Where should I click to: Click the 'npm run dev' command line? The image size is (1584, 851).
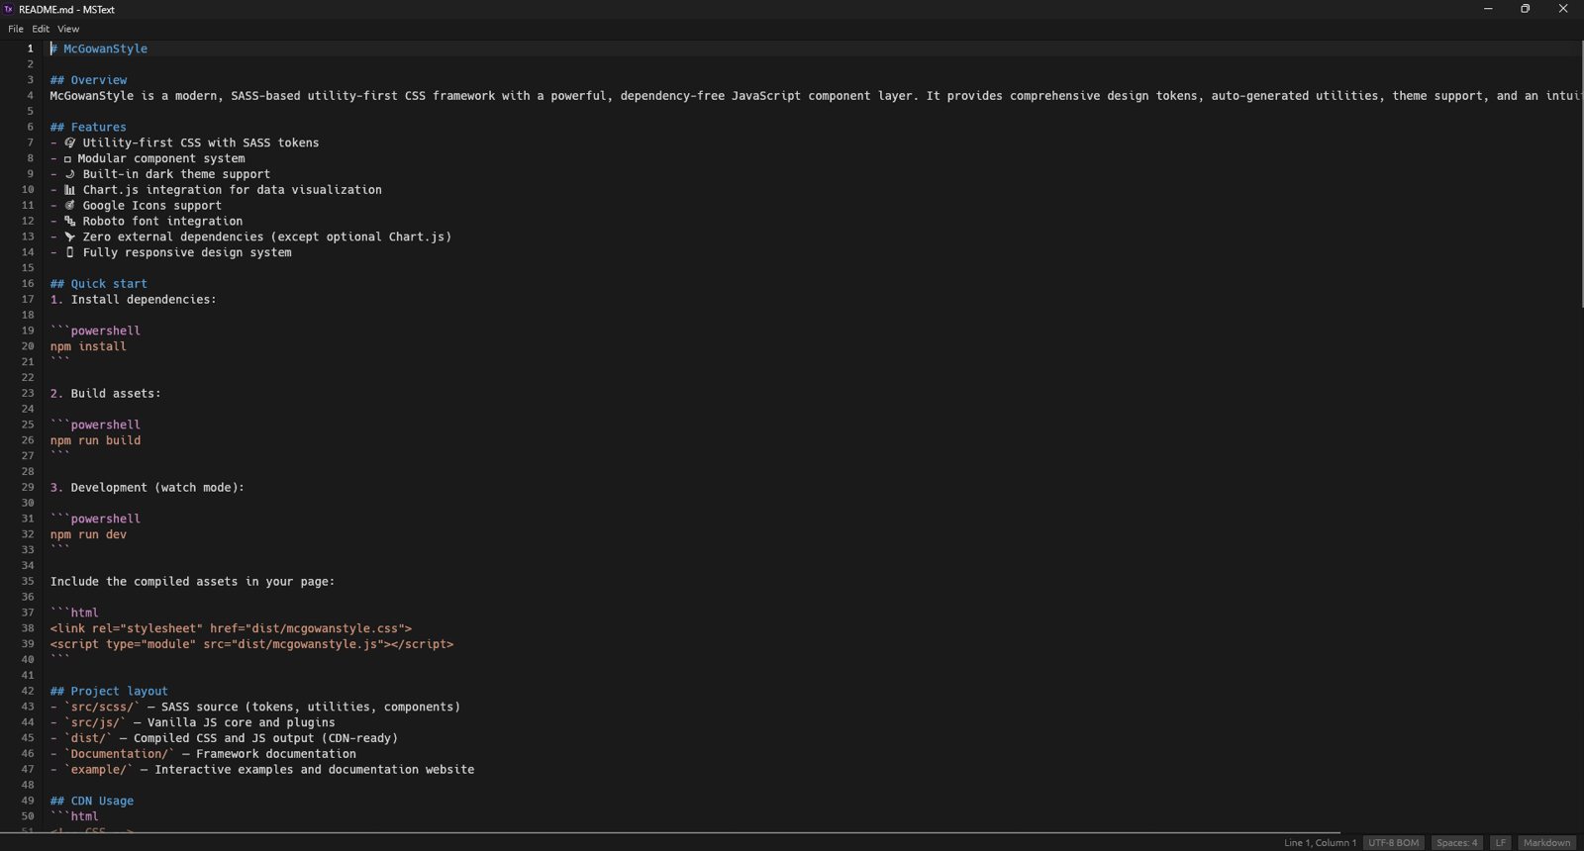[88, 535]
